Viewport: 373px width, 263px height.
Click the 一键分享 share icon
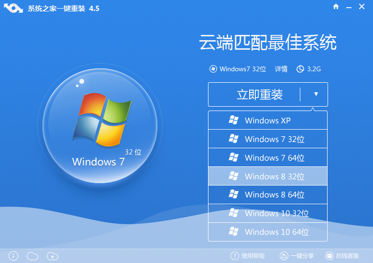[x=284, y=256]
